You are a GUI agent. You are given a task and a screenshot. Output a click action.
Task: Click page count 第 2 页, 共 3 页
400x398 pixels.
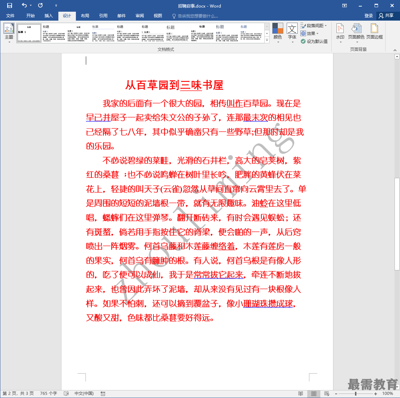[x=18, y=394]
